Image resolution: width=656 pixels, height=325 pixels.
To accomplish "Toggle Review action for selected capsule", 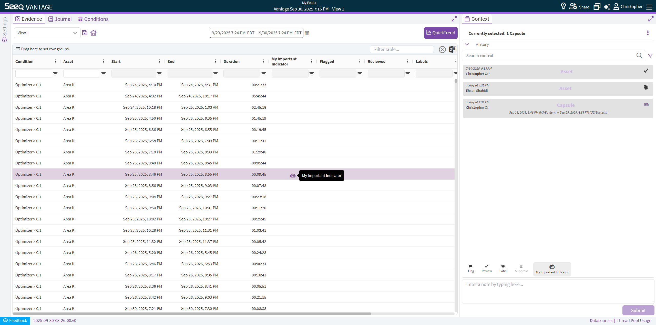I will coord(486,268).
